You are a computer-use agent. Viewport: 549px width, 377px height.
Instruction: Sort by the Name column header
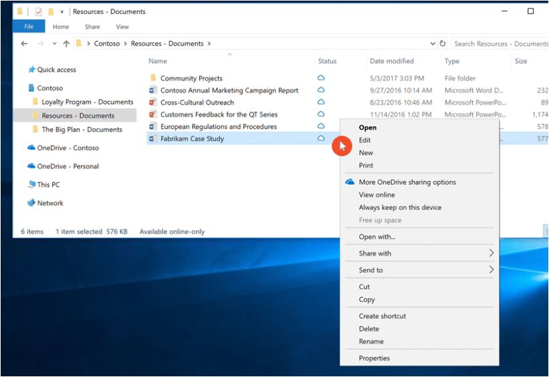pos(158,61)
